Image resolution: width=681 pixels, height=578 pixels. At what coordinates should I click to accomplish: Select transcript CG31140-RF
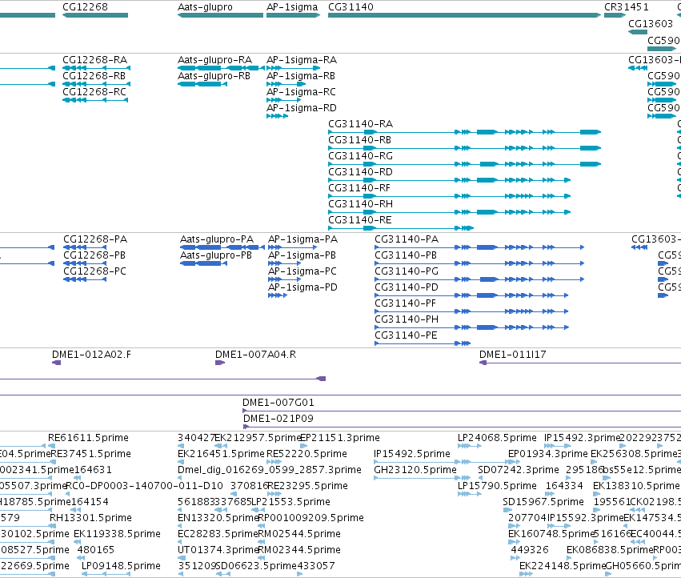pos(359,188)
